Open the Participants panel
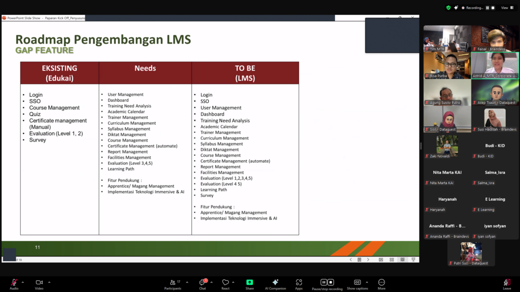Screen dimensions: 520x292 (x=173, y=282)
